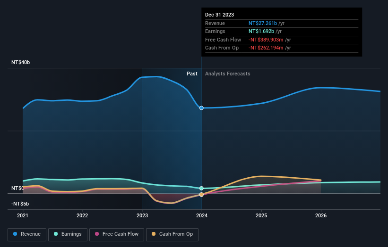Click the Dec 31 2023 tooltip date

[x=219, y=15]
